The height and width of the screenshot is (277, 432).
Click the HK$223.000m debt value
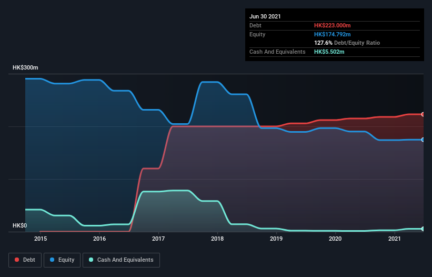pyautogui.click(x=332, y=25)
